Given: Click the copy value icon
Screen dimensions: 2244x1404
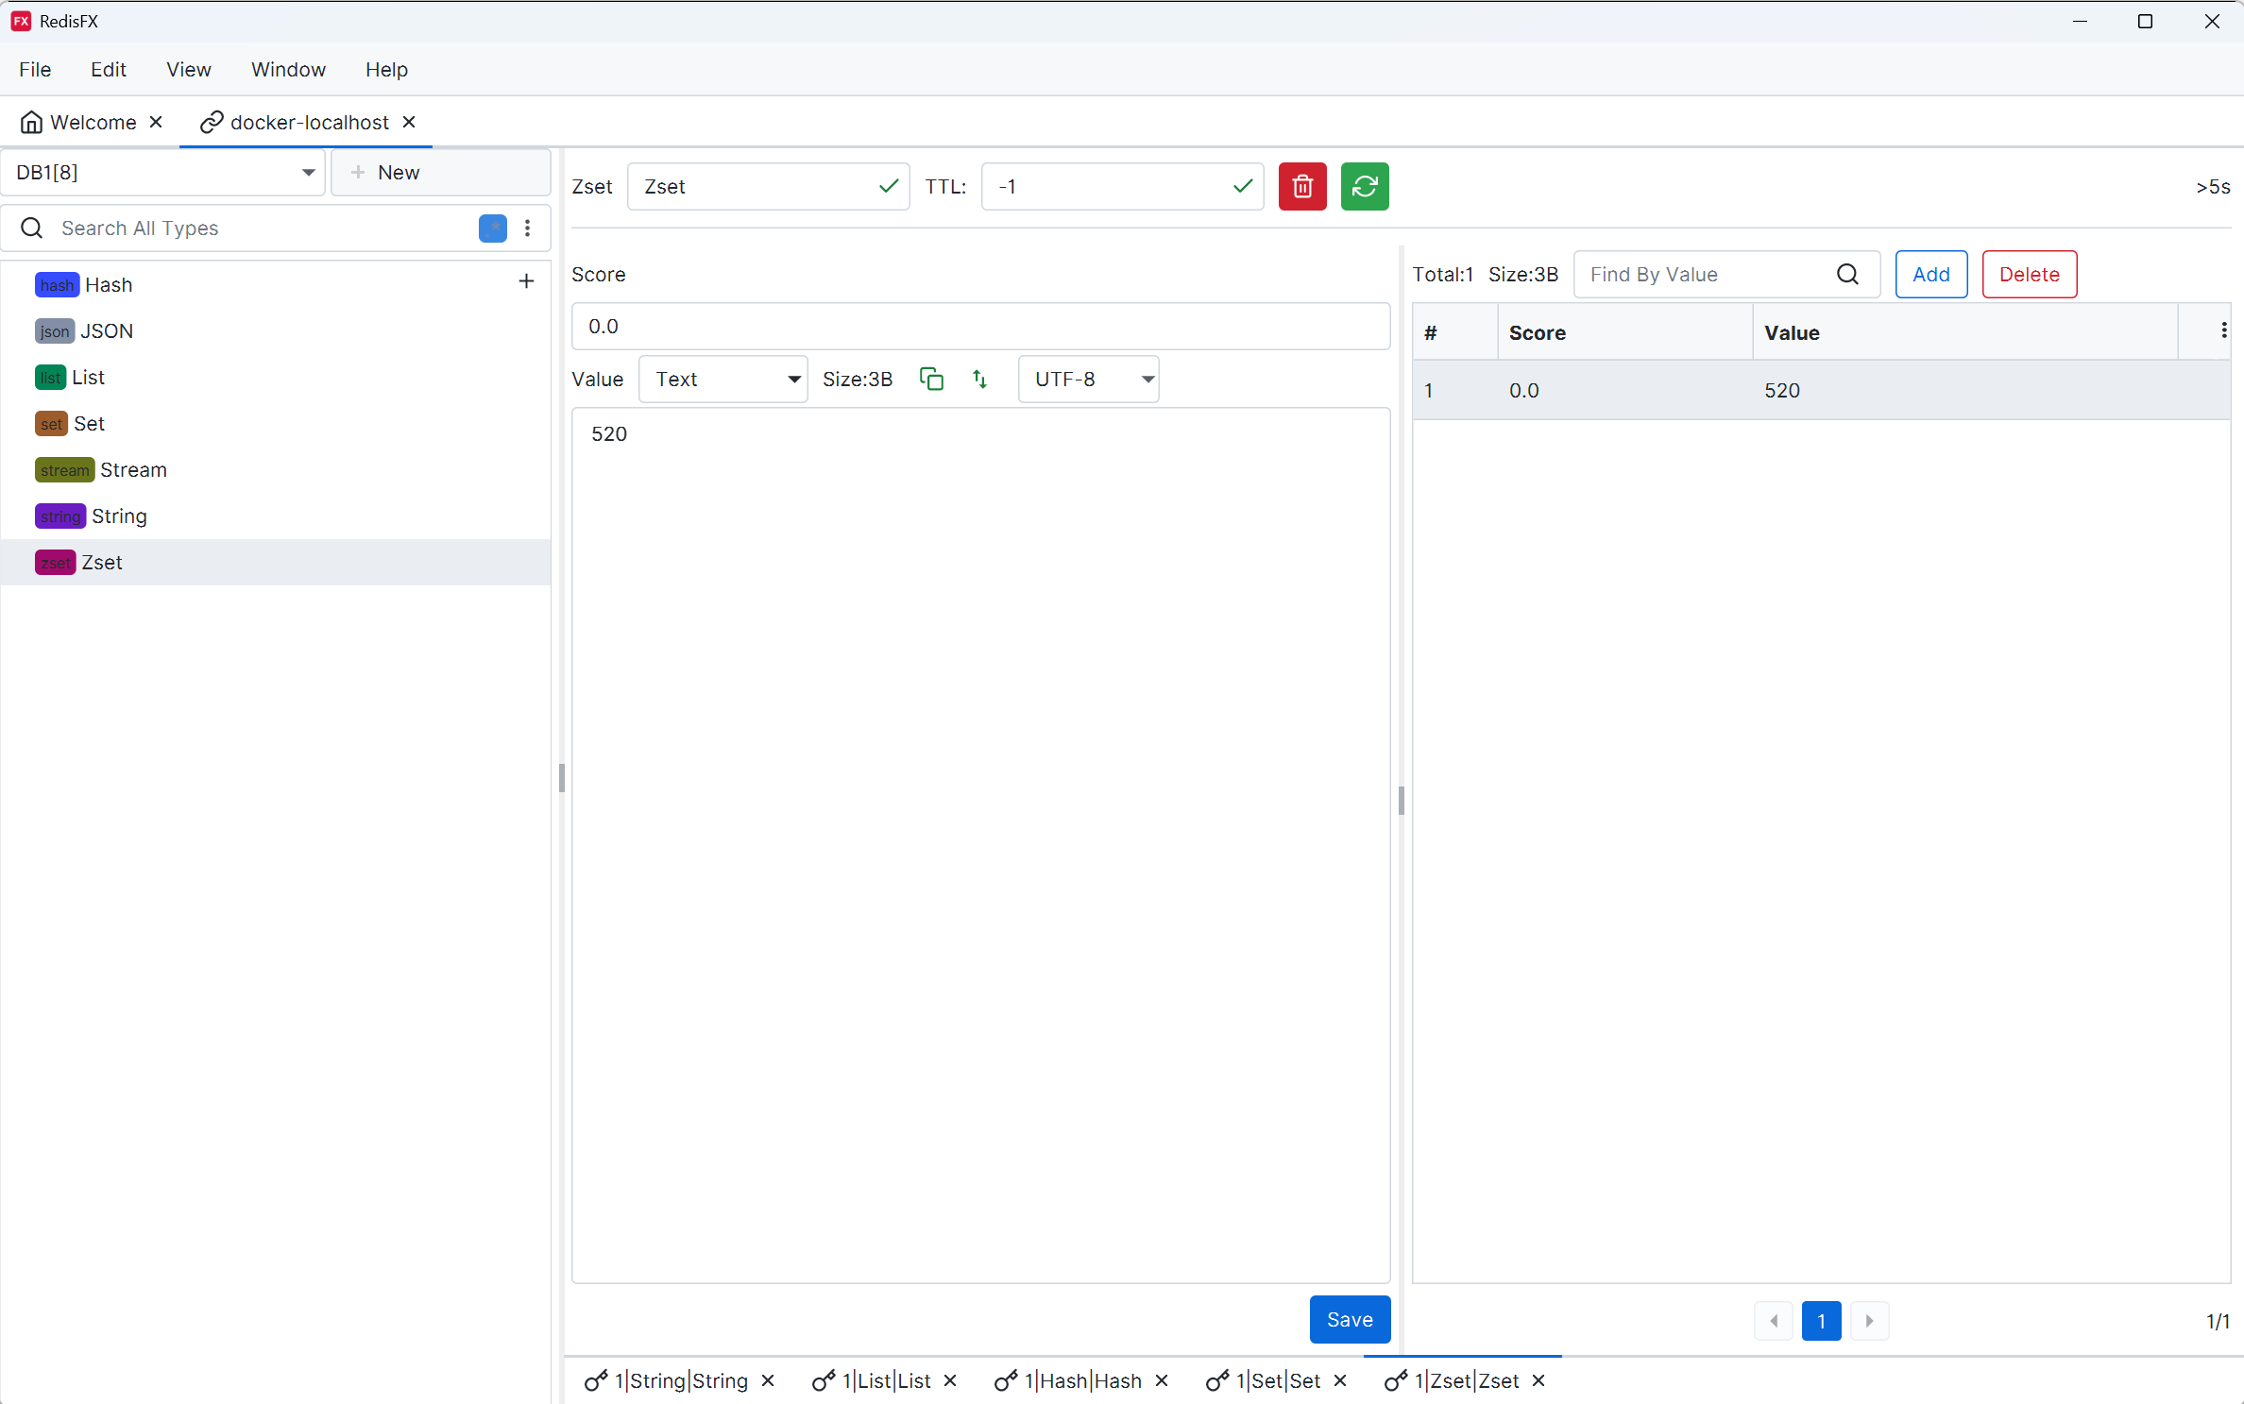Looking at the screenshot, I should click(931, 379).
